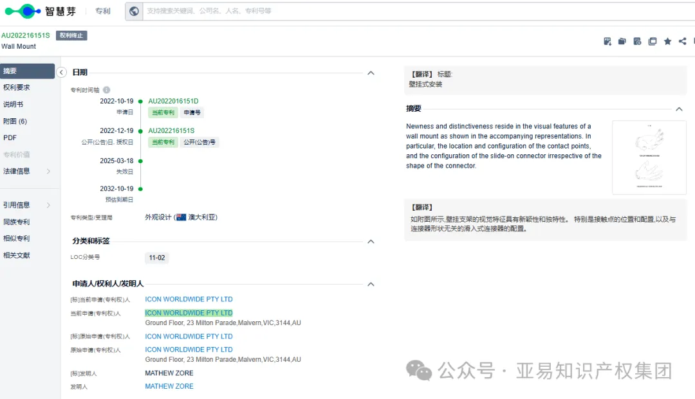Open inventor link MATHEW ZORE

(169, 386)
